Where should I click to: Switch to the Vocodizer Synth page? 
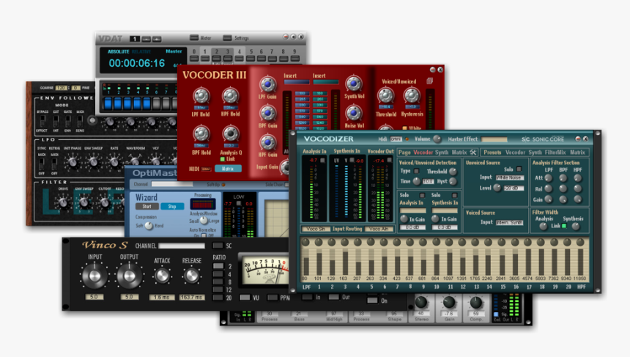(442, 152)
